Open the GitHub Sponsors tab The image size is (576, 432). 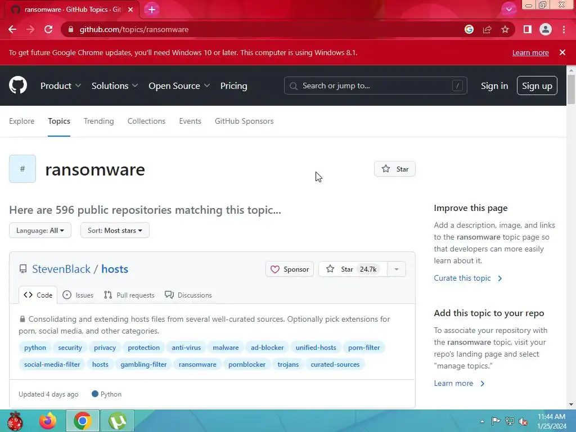tap(244, 121)
